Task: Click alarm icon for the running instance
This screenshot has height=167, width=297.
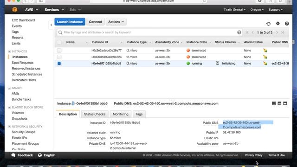Action: click(x=265, y=64)
